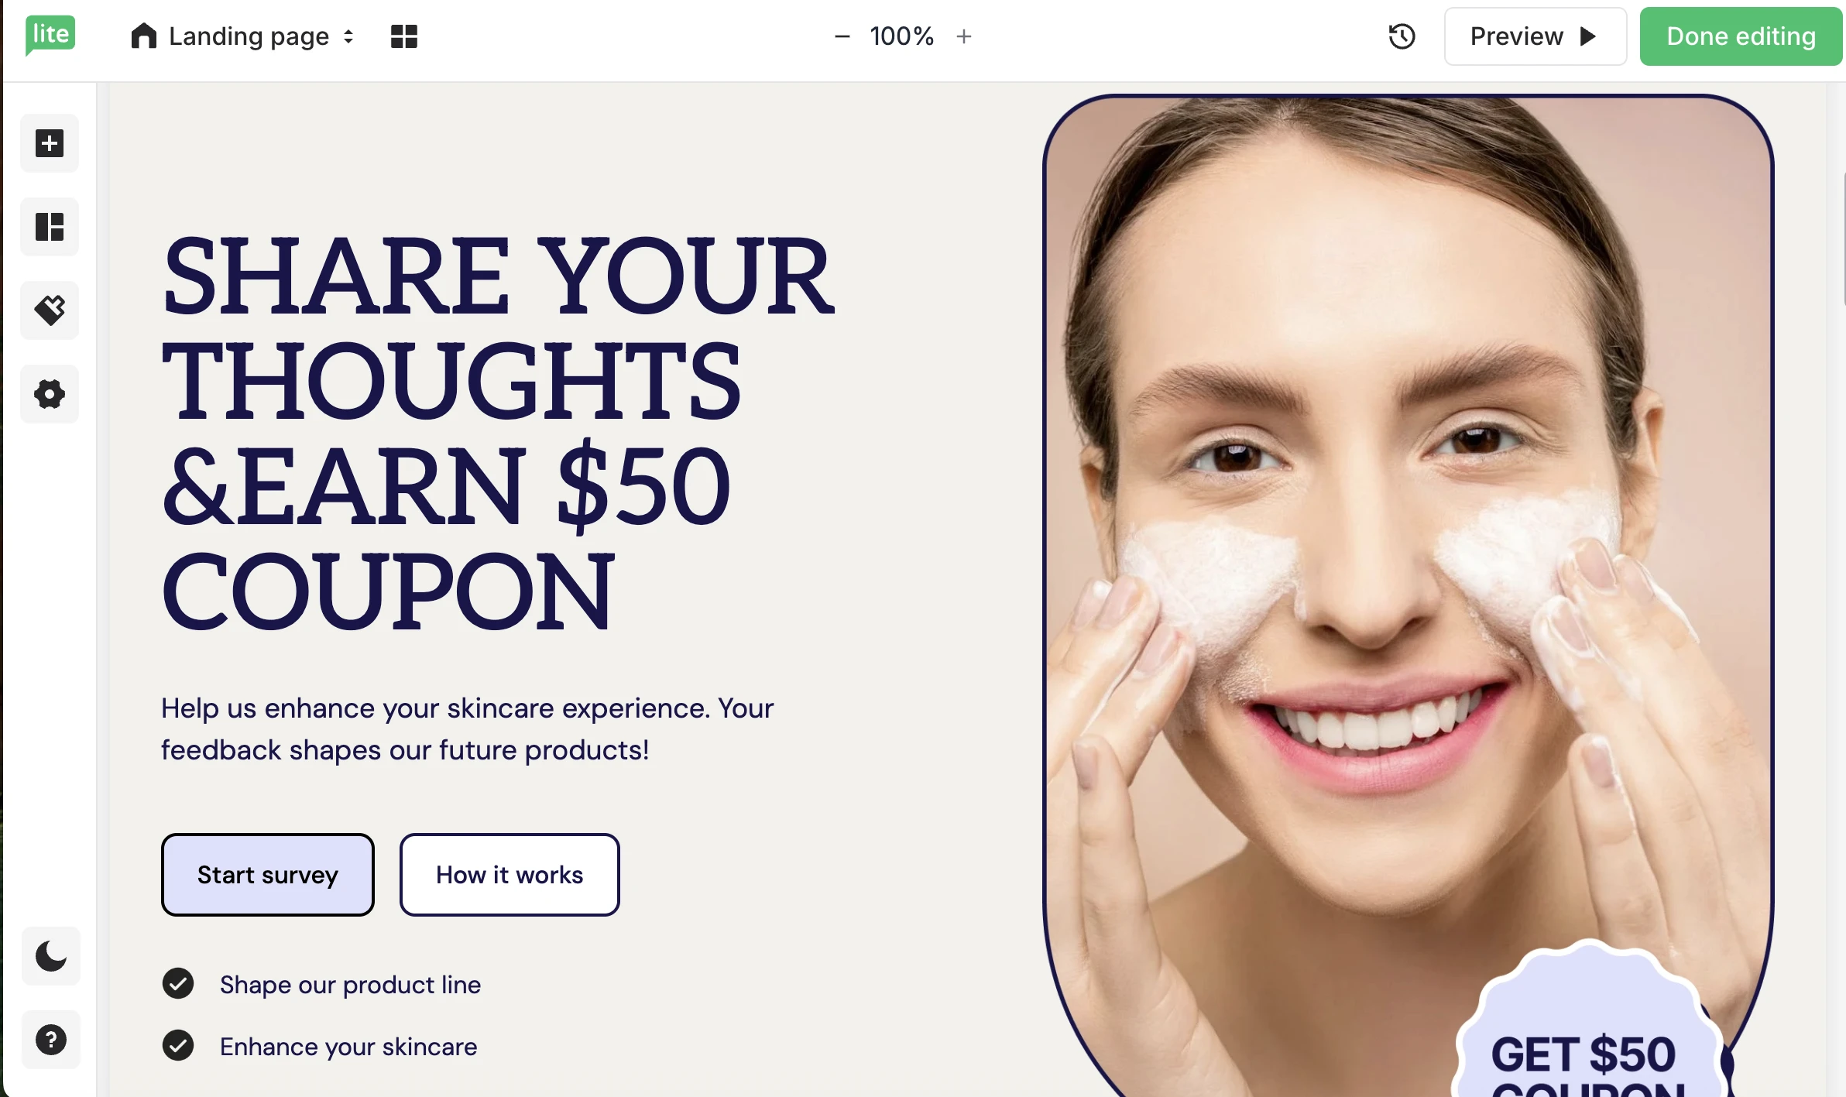
Task: Zoom out with the minus control
Action: tap(842, 36)
